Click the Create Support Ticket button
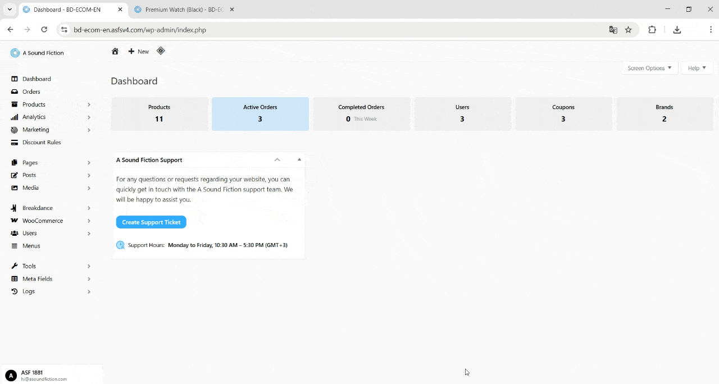This screenshot has height=384, width=719. (x=151, y=222)
